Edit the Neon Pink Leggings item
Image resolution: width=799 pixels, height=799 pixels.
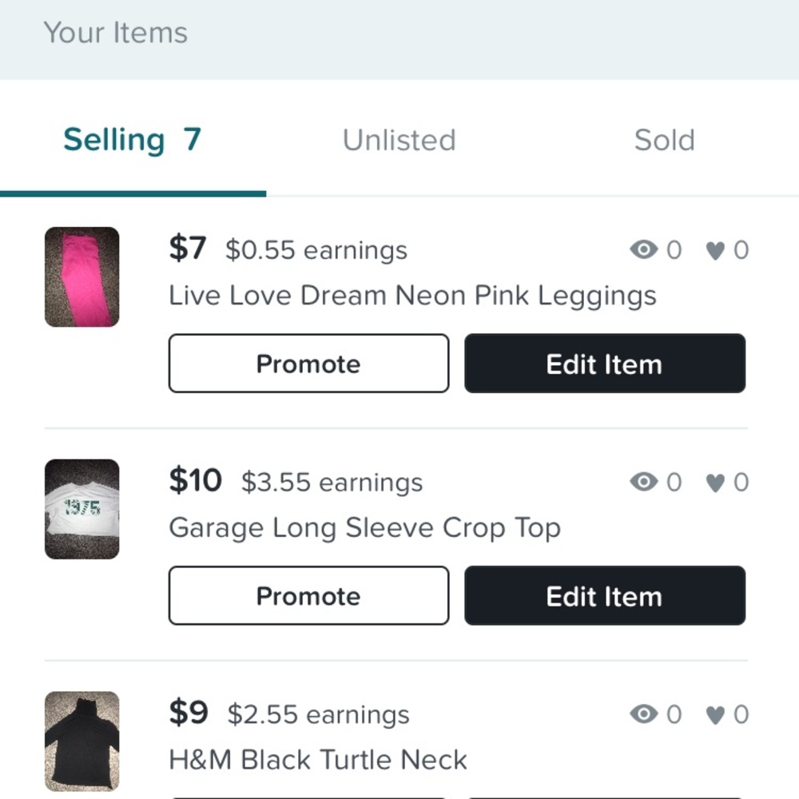coord(604,364)
